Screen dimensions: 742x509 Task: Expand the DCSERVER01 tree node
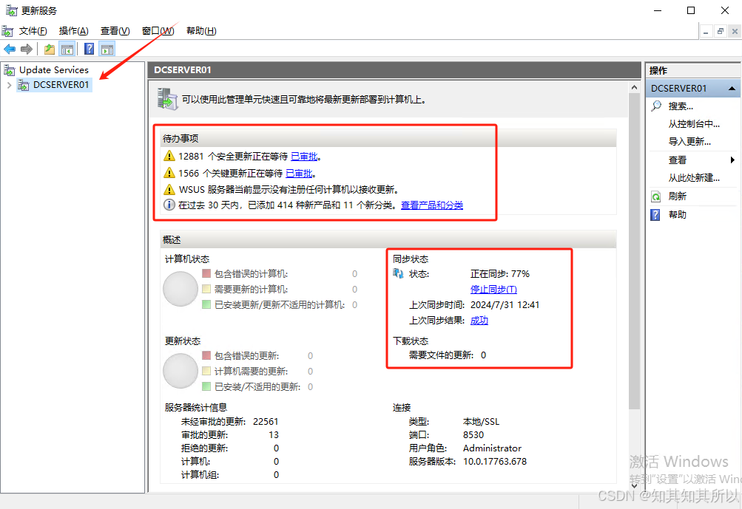9,85
